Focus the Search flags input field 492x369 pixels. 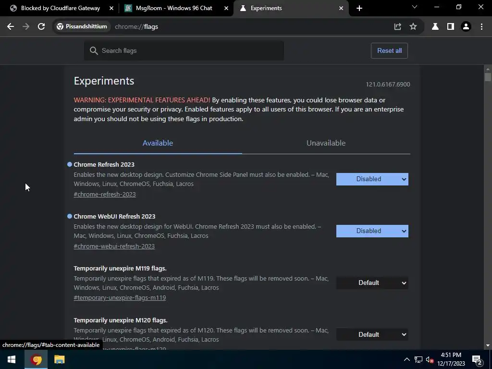184,50
